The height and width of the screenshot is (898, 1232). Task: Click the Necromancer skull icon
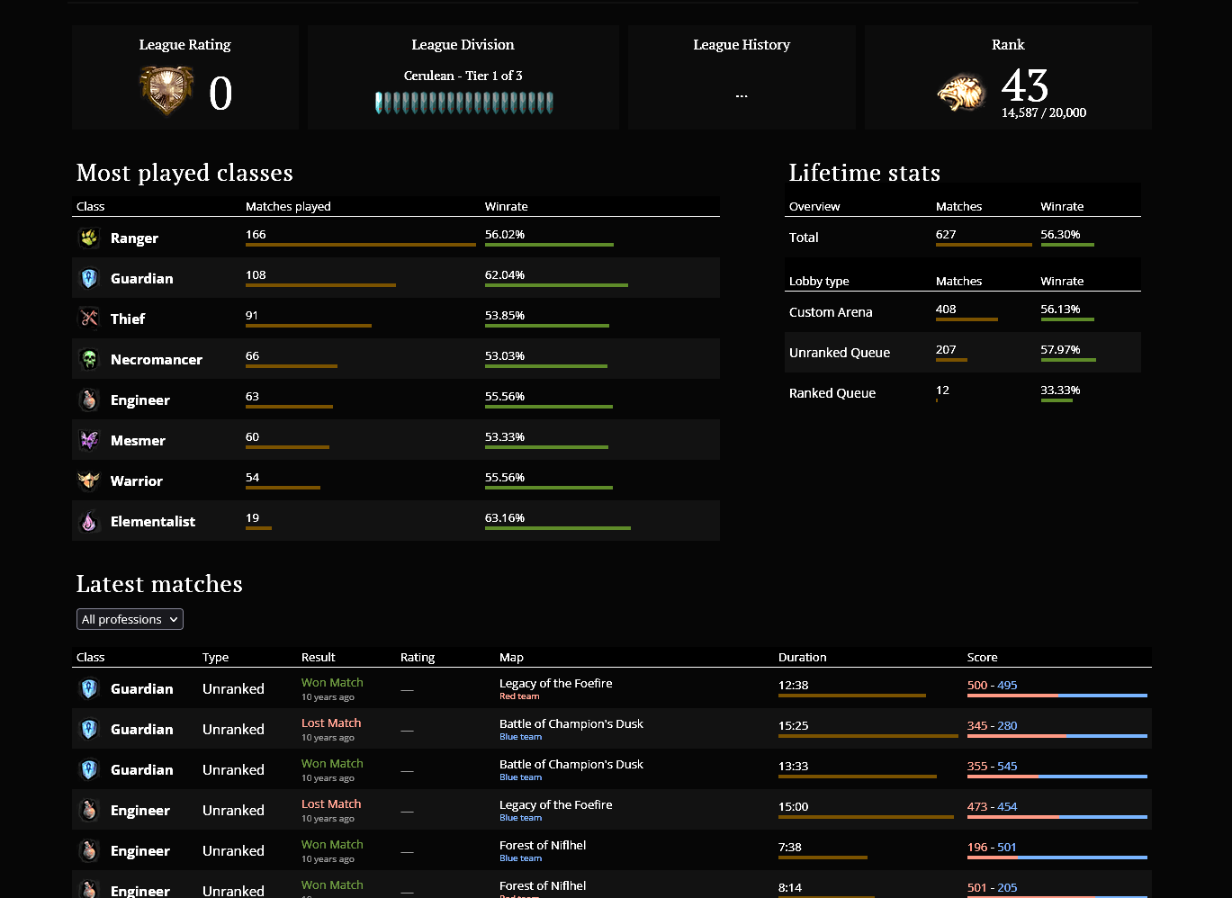(x=89, y=359)
